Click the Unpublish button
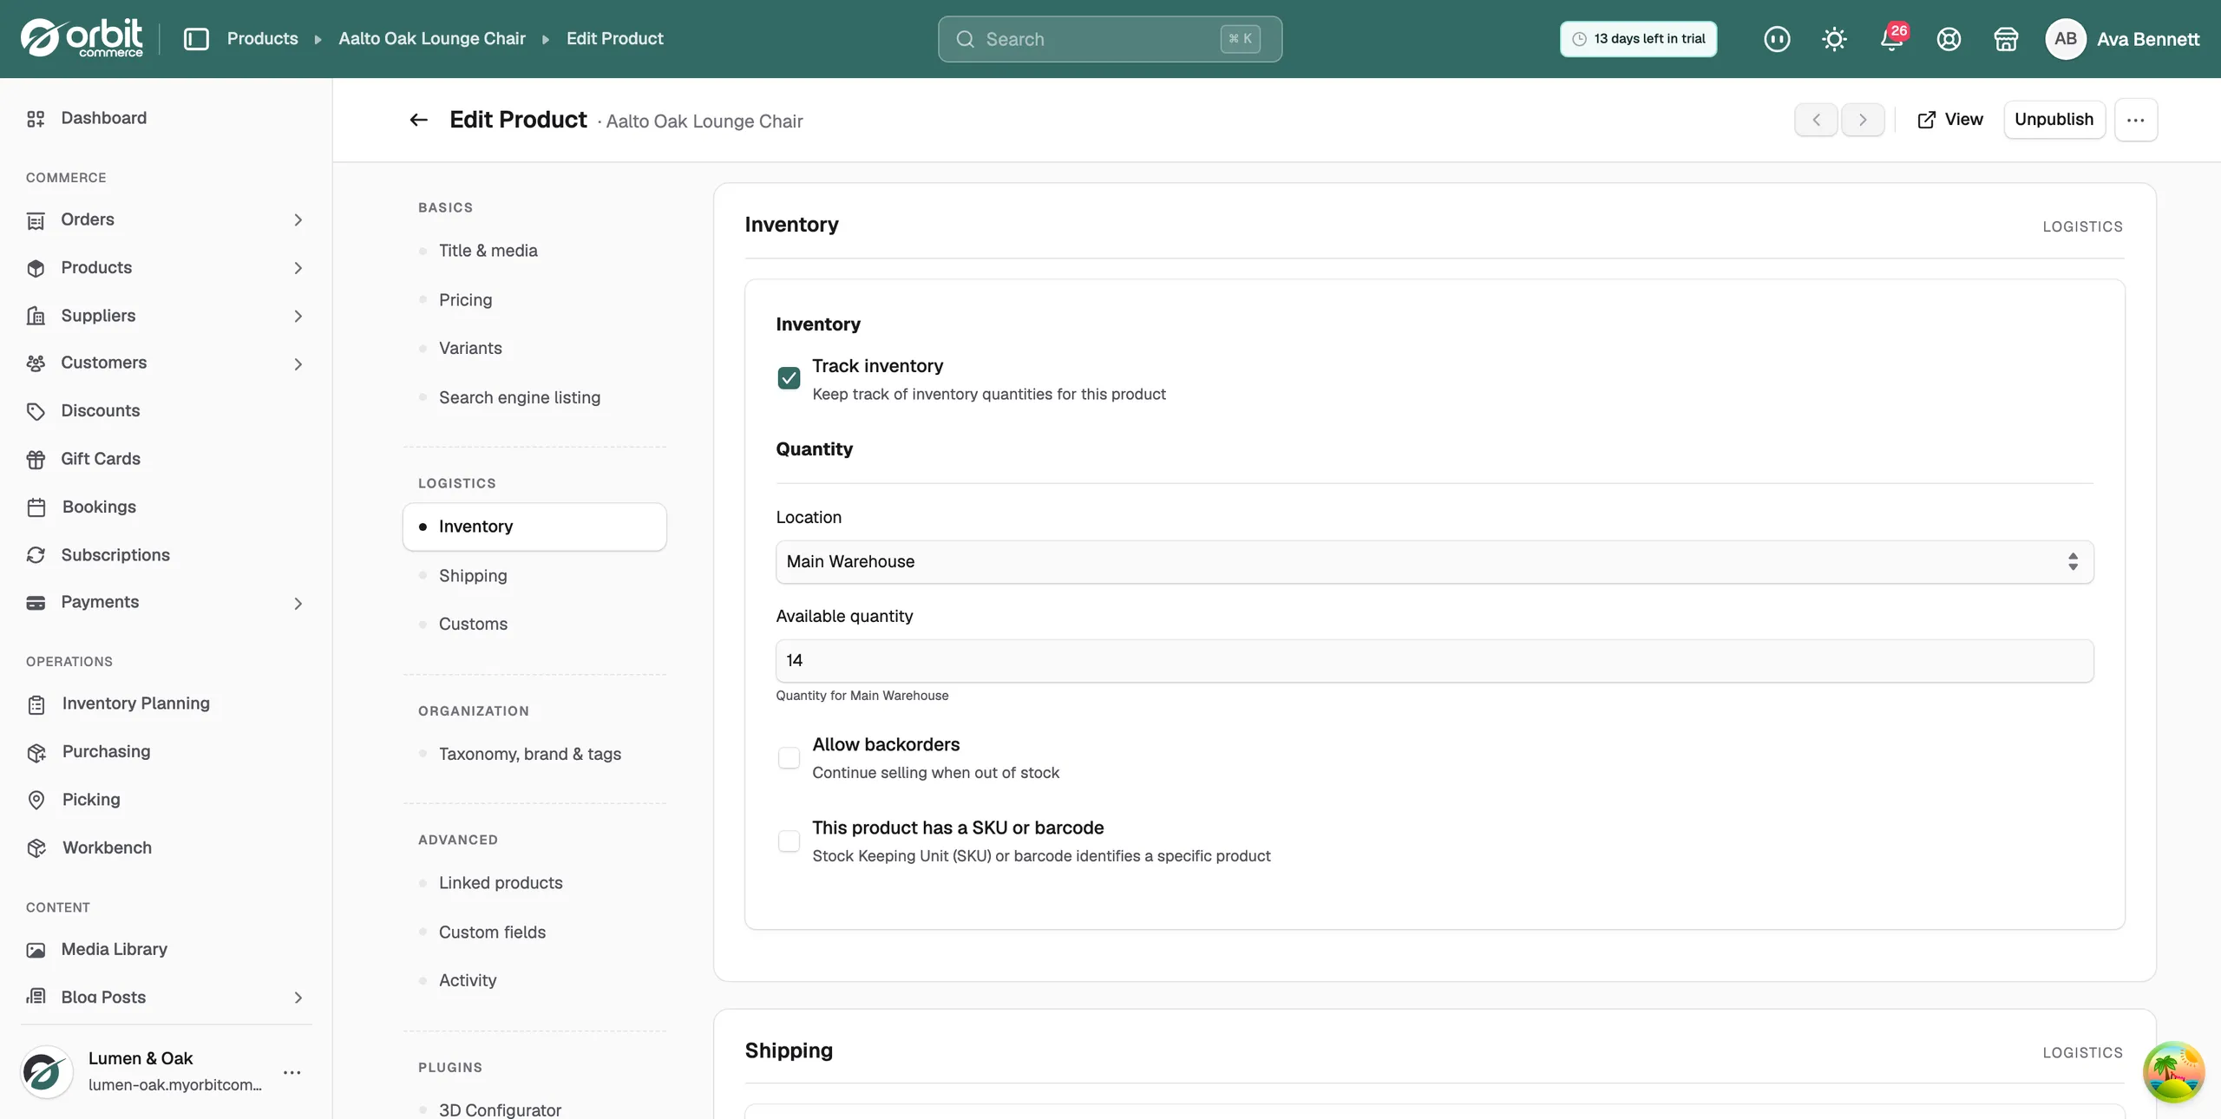The height and width of the screenshot is (1119, 2221). tap(2054, 120)
